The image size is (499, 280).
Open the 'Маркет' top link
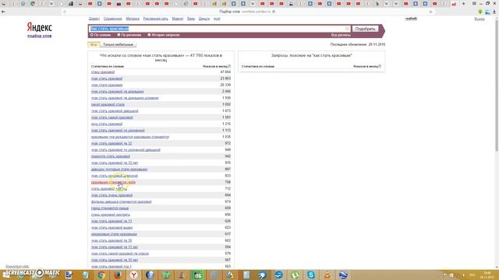tap(178, 19)
